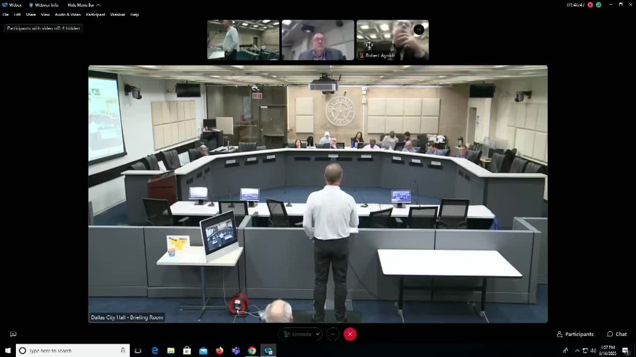Click the meeting elapsed timer 01:46:47
636x357 pixels.
click(x=576, y=5)
